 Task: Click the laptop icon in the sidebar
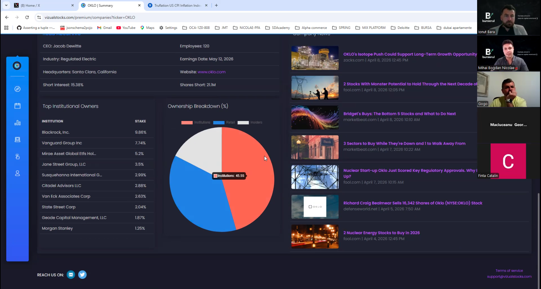pos(17,140)
